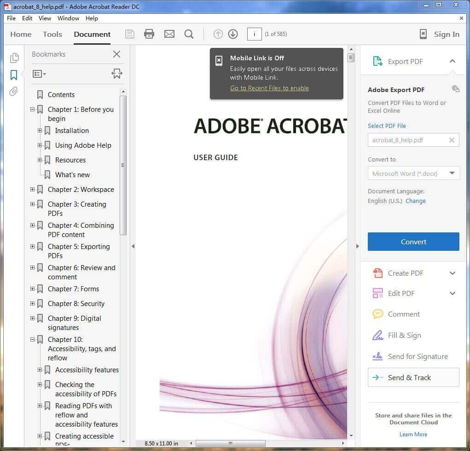470x451 pixels.
Task: Open the Attachments paperclip panel
Action: pyautogui.click(x=14, y=92)
